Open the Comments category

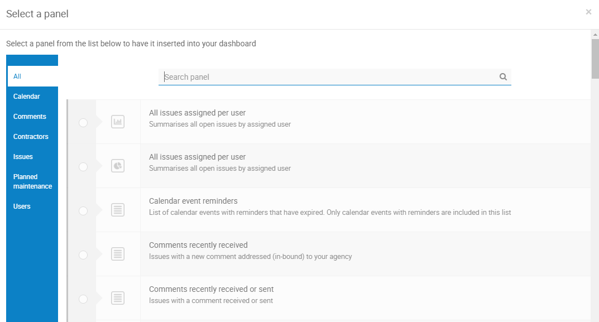(29, 116)
